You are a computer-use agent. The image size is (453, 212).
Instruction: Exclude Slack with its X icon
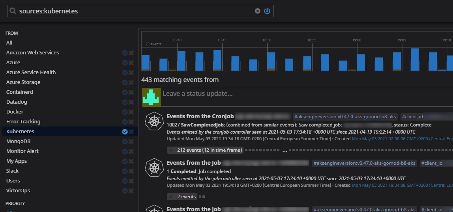131,171
